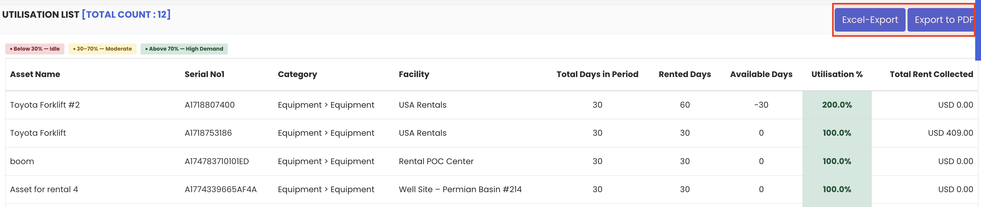Click the Total Rent Collected header
The height and width of the screenshot is (207, 981).
(x=931, y=74)
